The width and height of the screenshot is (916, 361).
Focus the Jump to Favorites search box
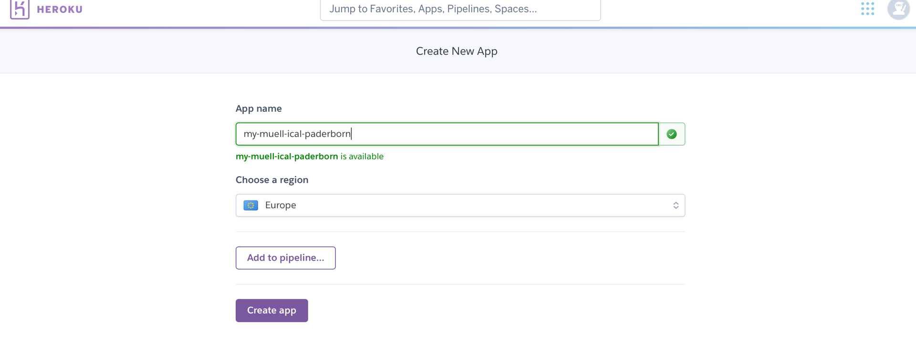click(x=460, y=10)
